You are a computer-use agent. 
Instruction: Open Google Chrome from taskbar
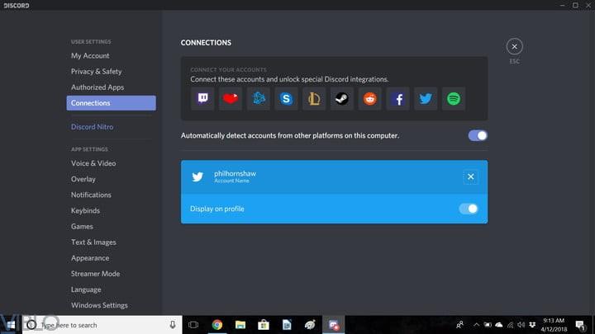pyautogui.click(x=217, y=325)
